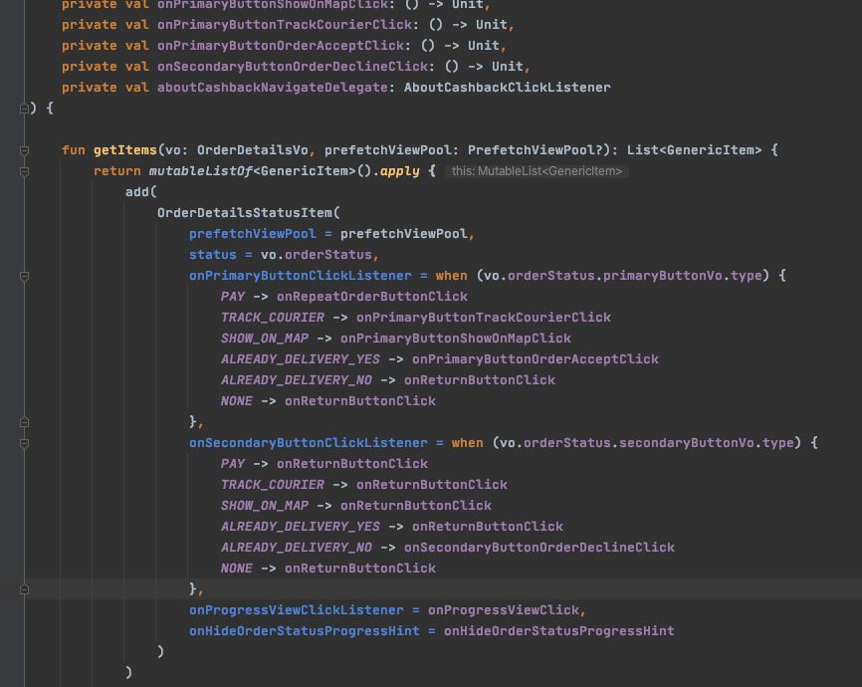This screenshot has height=687, width=862.
Task: Place the cursor on getItems function name
Action: click(124, 150)
